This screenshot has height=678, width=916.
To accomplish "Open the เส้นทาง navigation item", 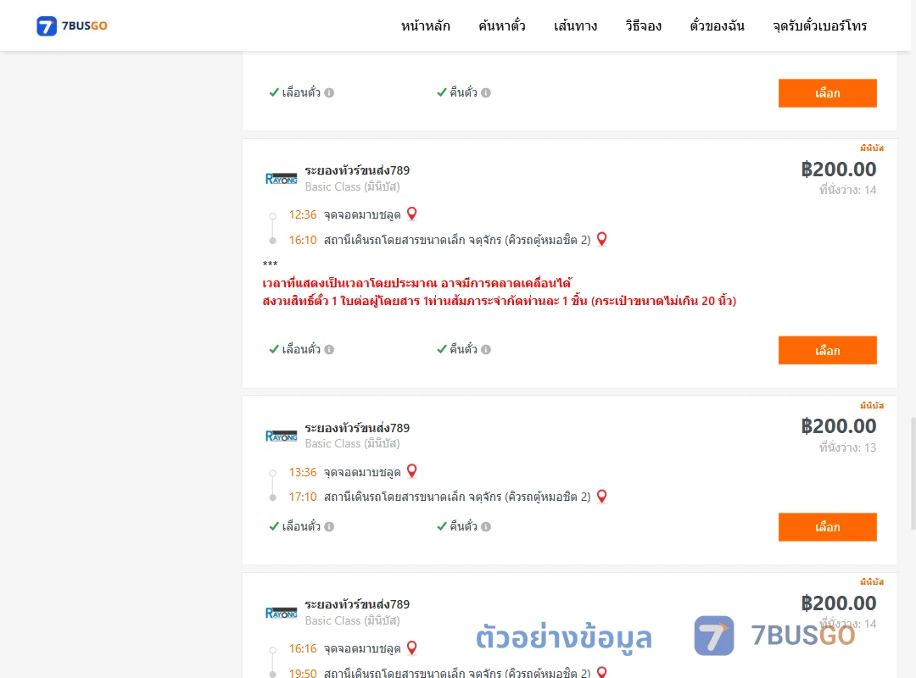I will click(575, 26).
